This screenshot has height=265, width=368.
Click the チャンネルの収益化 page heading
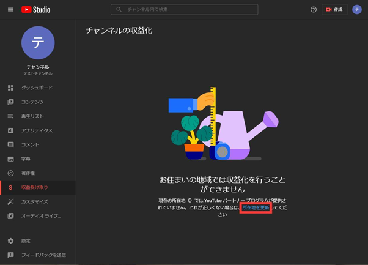[119, 31]
